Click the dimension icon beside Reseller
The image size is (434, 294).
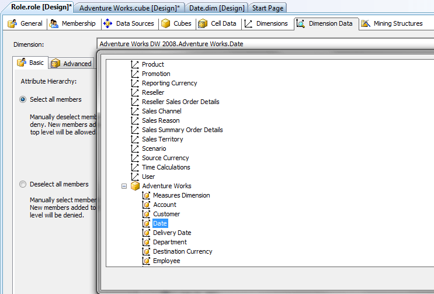click(x=135, y=92)
